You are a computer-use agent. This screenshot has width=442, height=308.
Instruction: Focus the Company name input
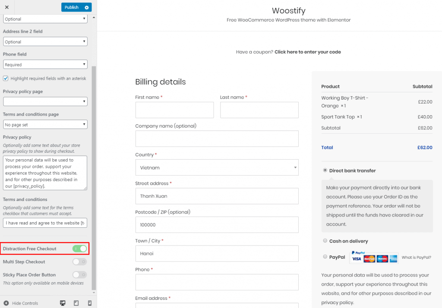(217, 138)
